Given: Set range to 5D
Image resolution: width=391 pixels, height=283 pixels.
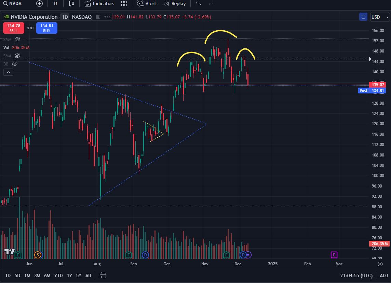Looking at the screenshot, I should 17,275.
